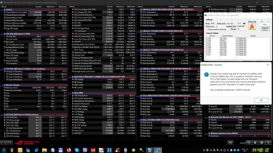Collapse the Memory Timings group

point(2,85)
